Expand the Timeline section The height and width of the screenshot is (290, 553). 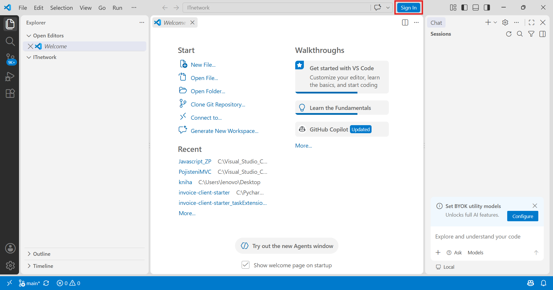pyautogui.click(x=84, y=266)
